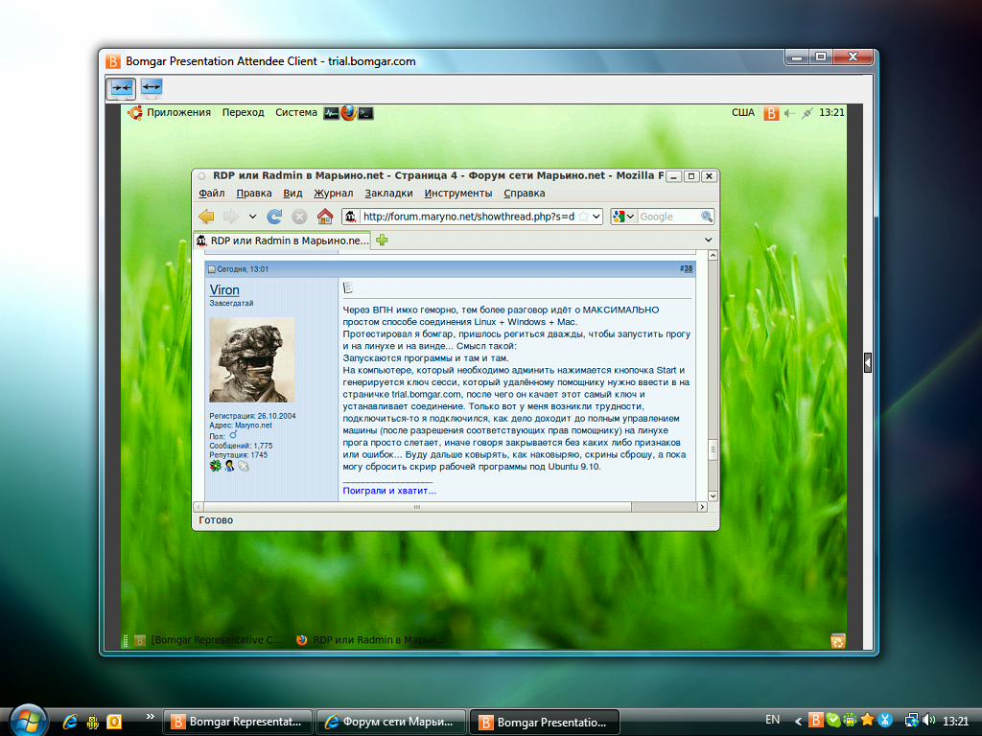Go back with Firefox back arrow
Screen dimensions: 982x736
[206, 217]
